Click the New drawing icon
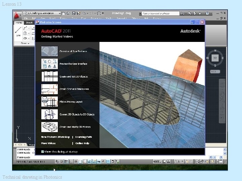Viewport: 242px width, 181px height. tap(63, 13)
